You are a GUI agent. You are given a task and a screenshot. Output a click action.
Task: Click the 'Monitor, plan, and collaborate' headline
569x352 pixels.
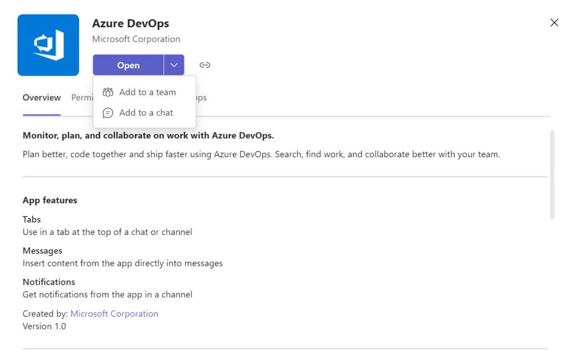tap(148, 135)
